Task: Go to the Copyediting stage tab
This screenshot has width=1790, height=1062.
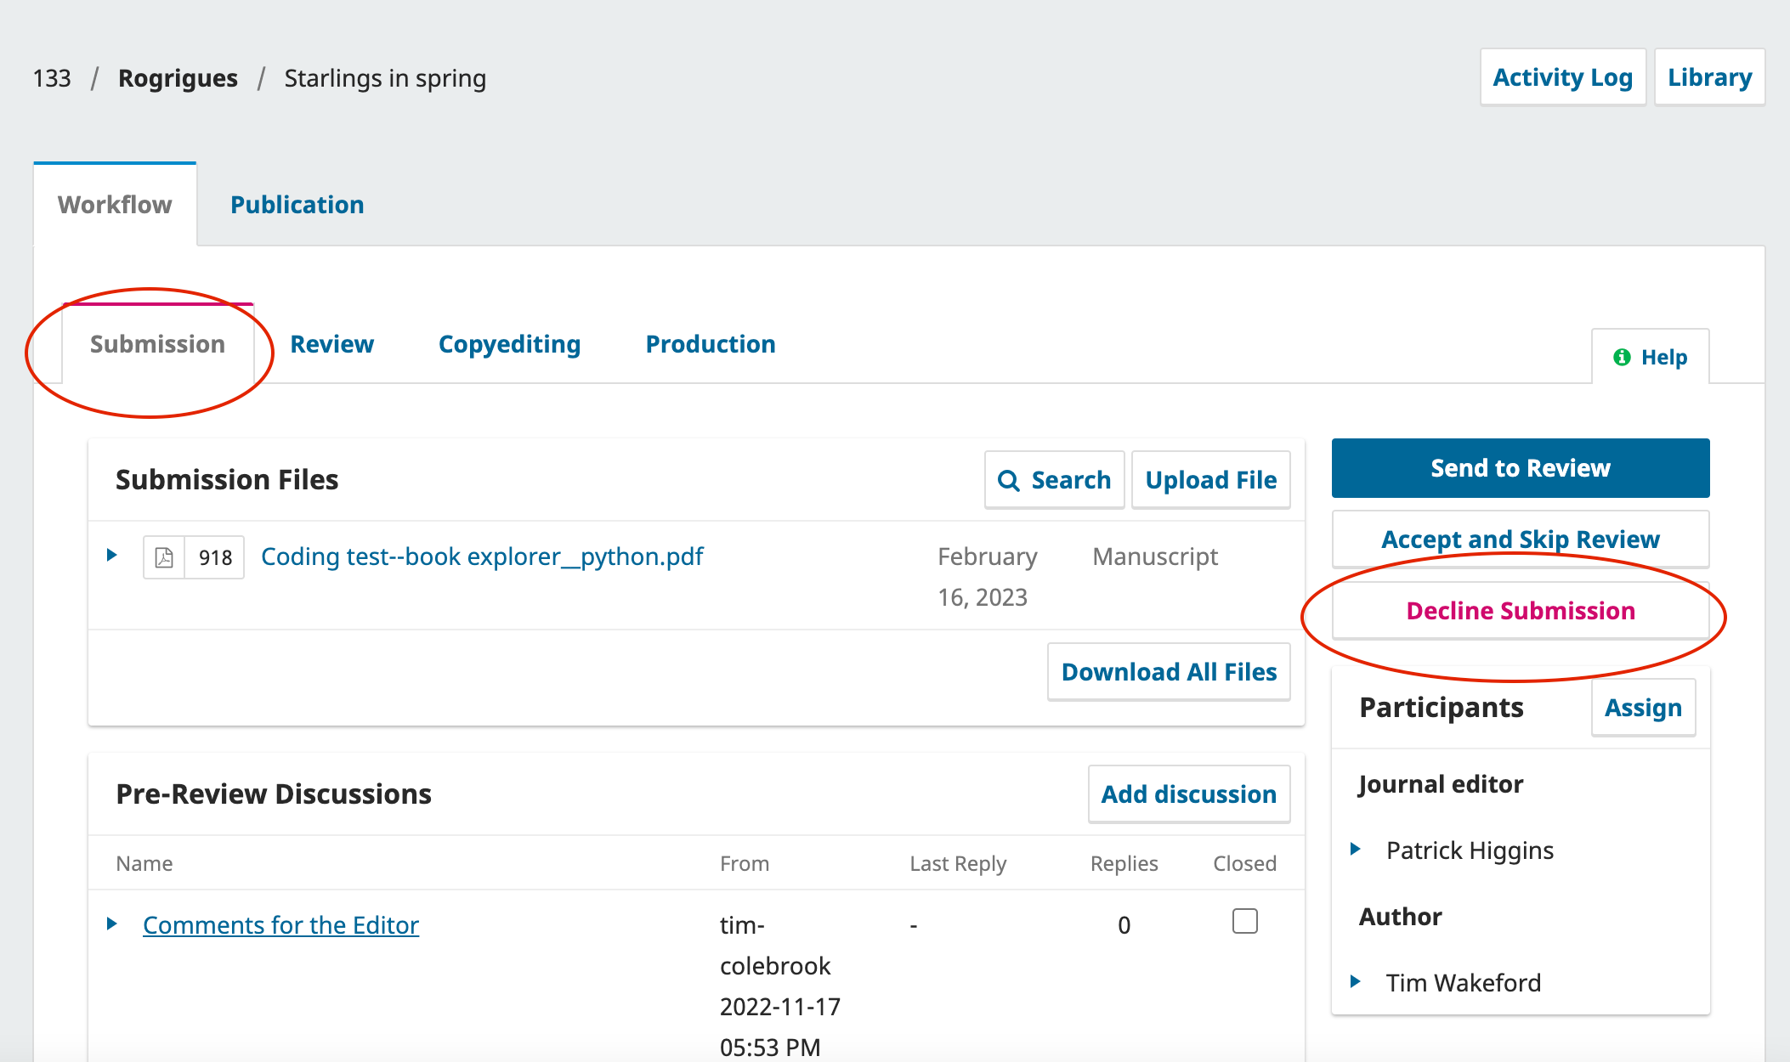Action: (509, 344)
